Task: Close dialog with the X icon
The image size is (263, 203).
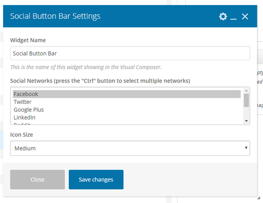Action: click(245, 16)
